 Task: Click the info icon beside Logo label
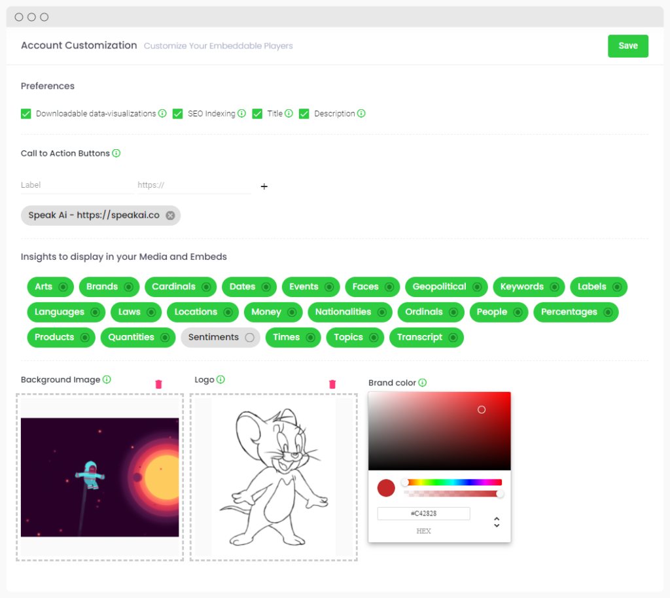[x=220, y=379]
